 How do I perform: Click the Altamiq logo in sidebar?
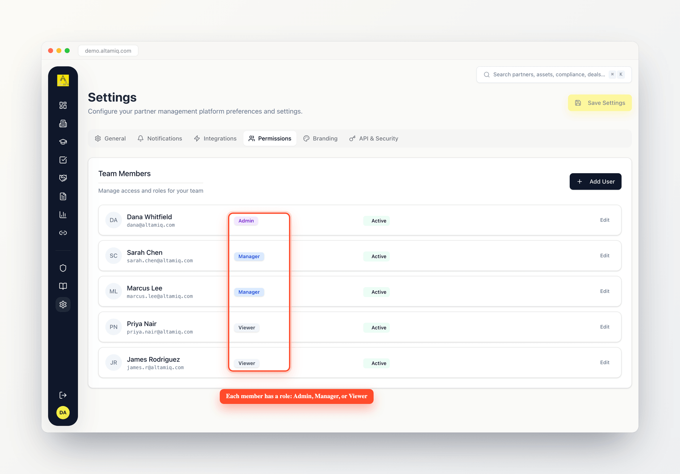pos(63,80)
